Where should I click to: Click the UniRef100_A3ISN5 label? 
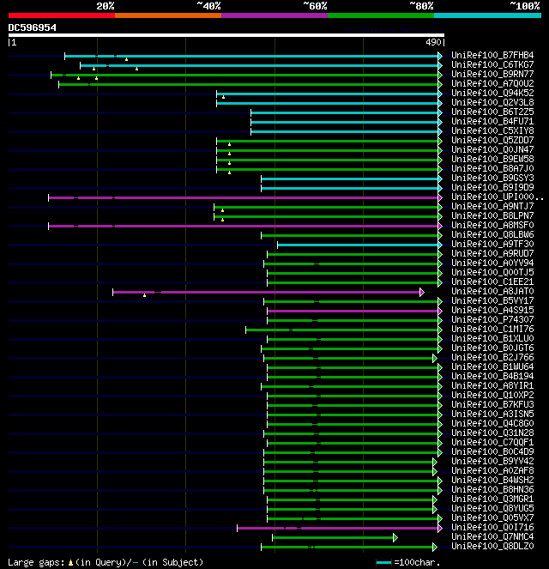point(492,414)
